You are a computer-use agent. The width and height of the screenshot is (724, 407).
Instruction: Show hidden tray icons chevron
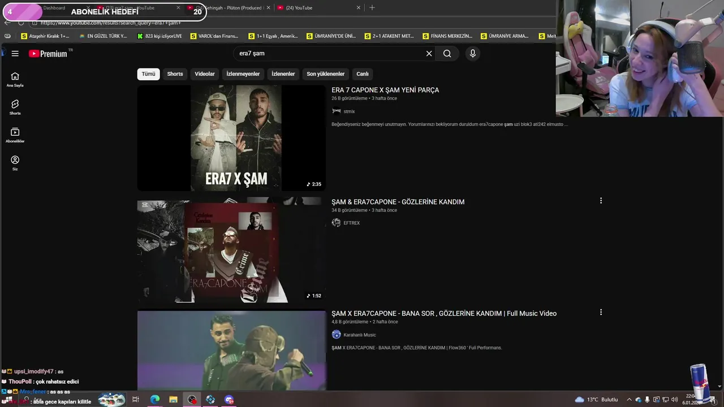[629, 400]
